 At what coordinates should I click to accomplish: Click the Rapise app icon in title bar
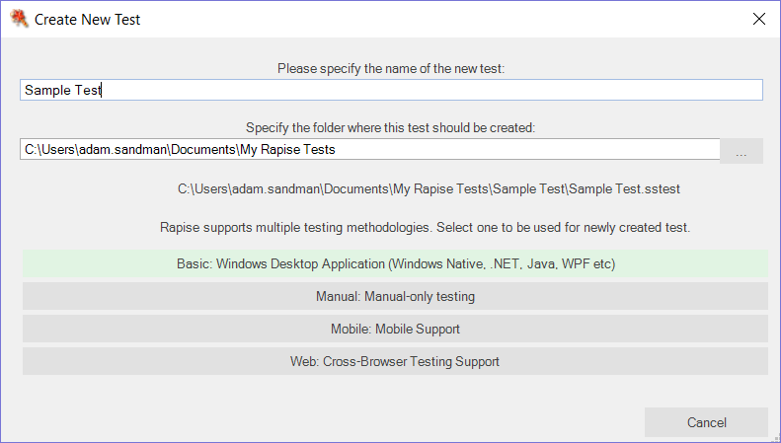pyautogui.click(x=19, y=19)
